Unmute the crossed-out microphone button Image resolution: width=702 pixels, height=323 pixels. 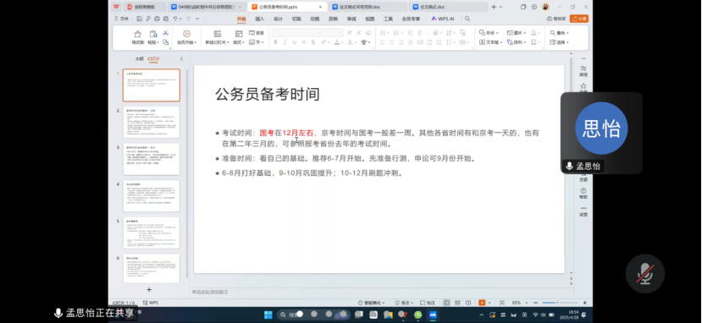pos(644,273)
